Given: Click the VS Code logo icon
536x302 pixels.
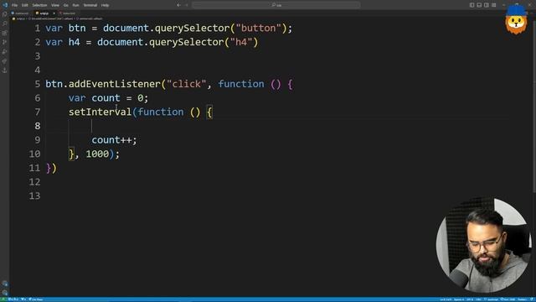Looking at the screenshot, I should [5, 5].
